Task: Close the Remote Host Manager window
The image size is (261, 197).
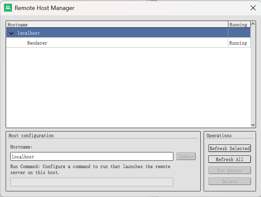Action: pos(253,8)
